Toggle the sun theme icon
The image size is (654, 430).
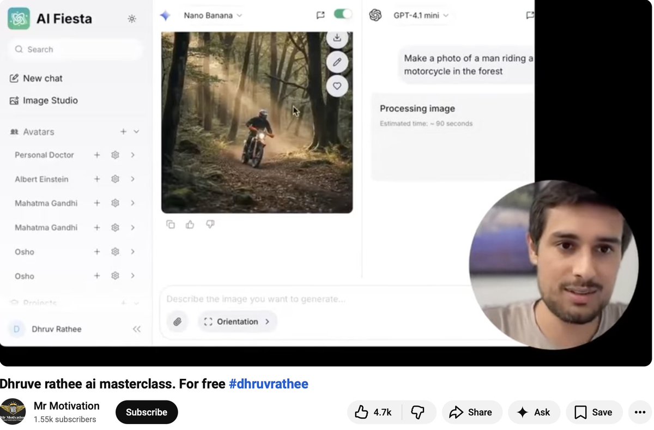(x=132, y=19)
